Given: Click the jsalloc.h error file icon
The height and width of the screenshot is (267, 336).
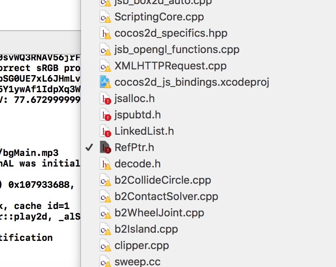Looking at the screenshot, I should (105, 99).
